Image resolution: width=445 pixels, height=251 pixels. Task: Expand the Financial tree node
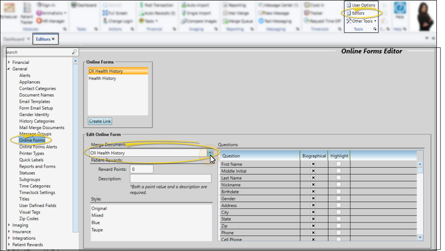click(9, 63)
